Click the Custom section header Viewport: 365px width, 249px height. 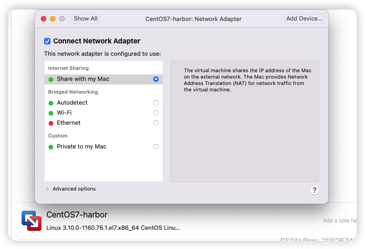(58, 136)
